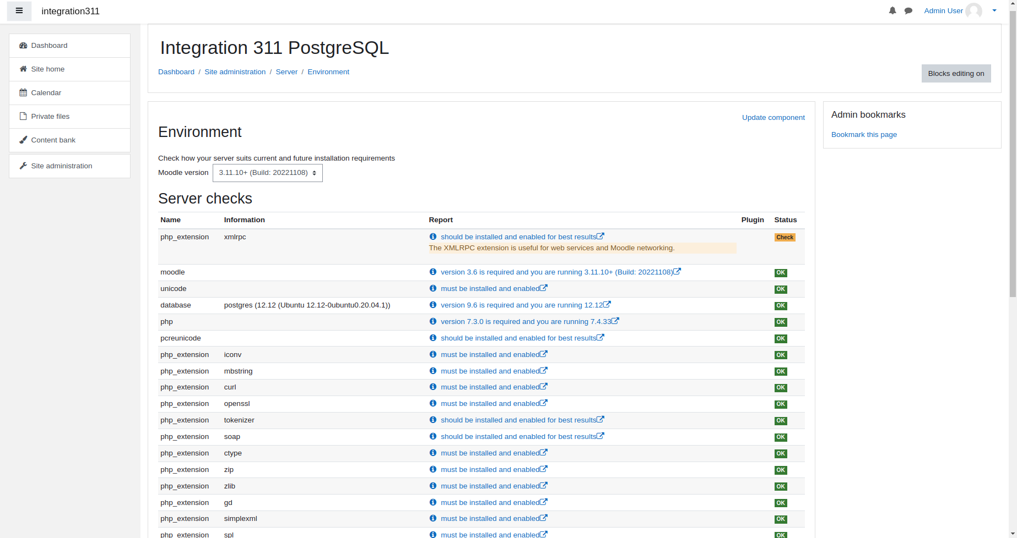Screen dimensions: 1017x538
Task: Click the info icon in the curl row
Action: [433, 387]
